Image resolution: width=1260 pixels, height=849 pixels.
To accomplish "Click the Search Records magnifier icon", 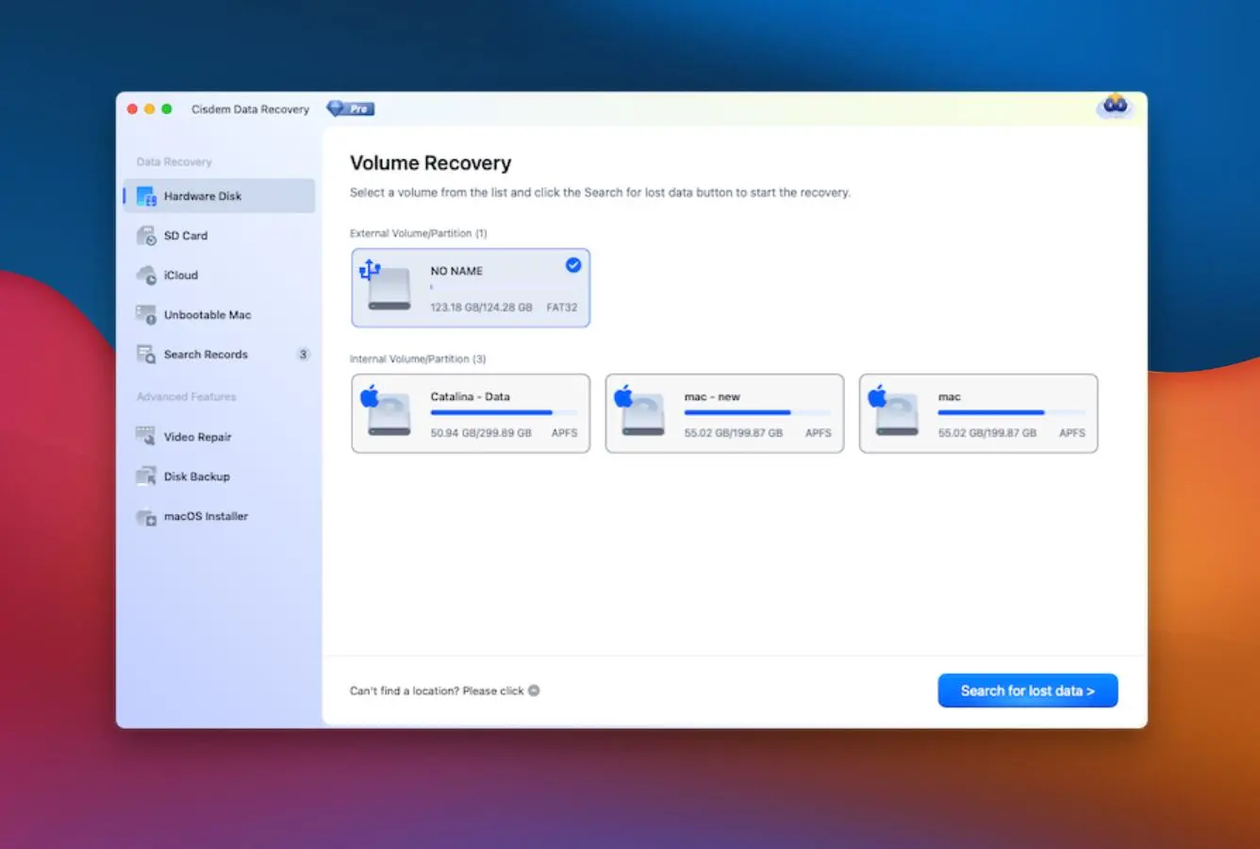I will (146, 355).
